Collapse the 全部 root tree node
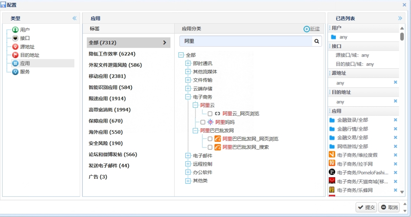Viewport: 411px width, 217px height. 181,55
